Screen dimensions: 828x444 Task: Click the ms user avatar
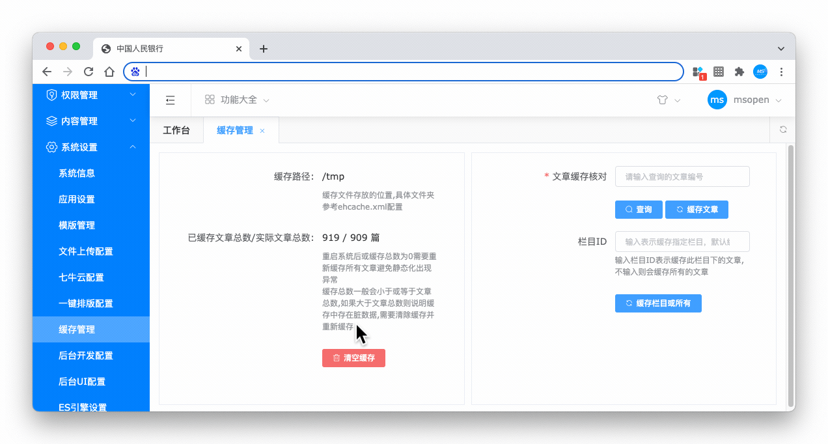[717, 100]
